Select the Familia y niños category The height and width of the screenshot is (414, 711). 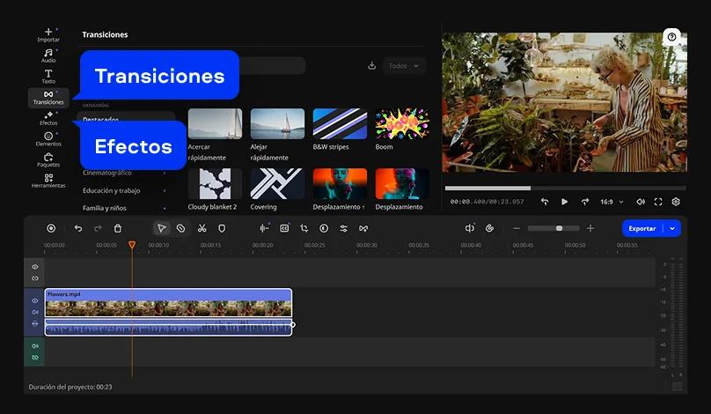[x=105, y=208]
